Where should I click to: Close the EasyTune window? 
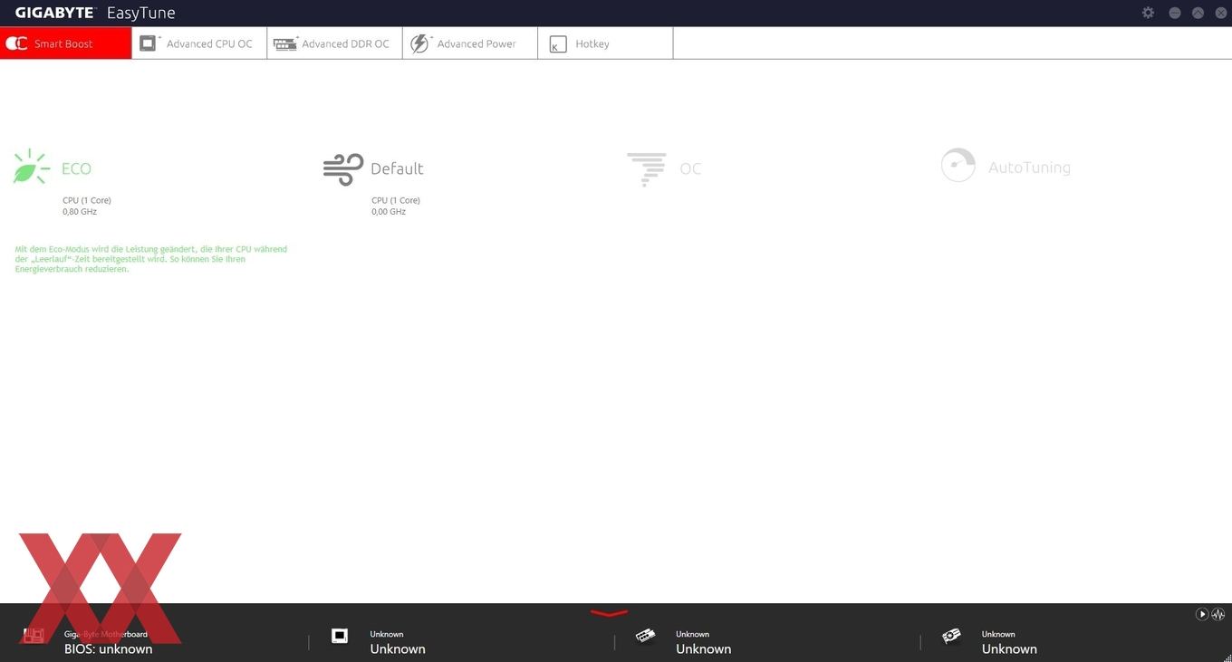pyautogui.click(x=1220, y=13)
